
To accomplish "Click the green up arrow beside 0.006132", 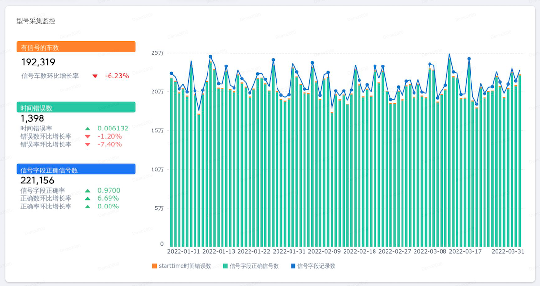I will click(88, 129).
